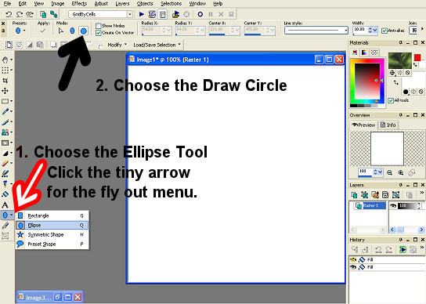Screen dimensions: 426x304
Task: Click the Overview preview thumbnail
Action: point(387,148)
